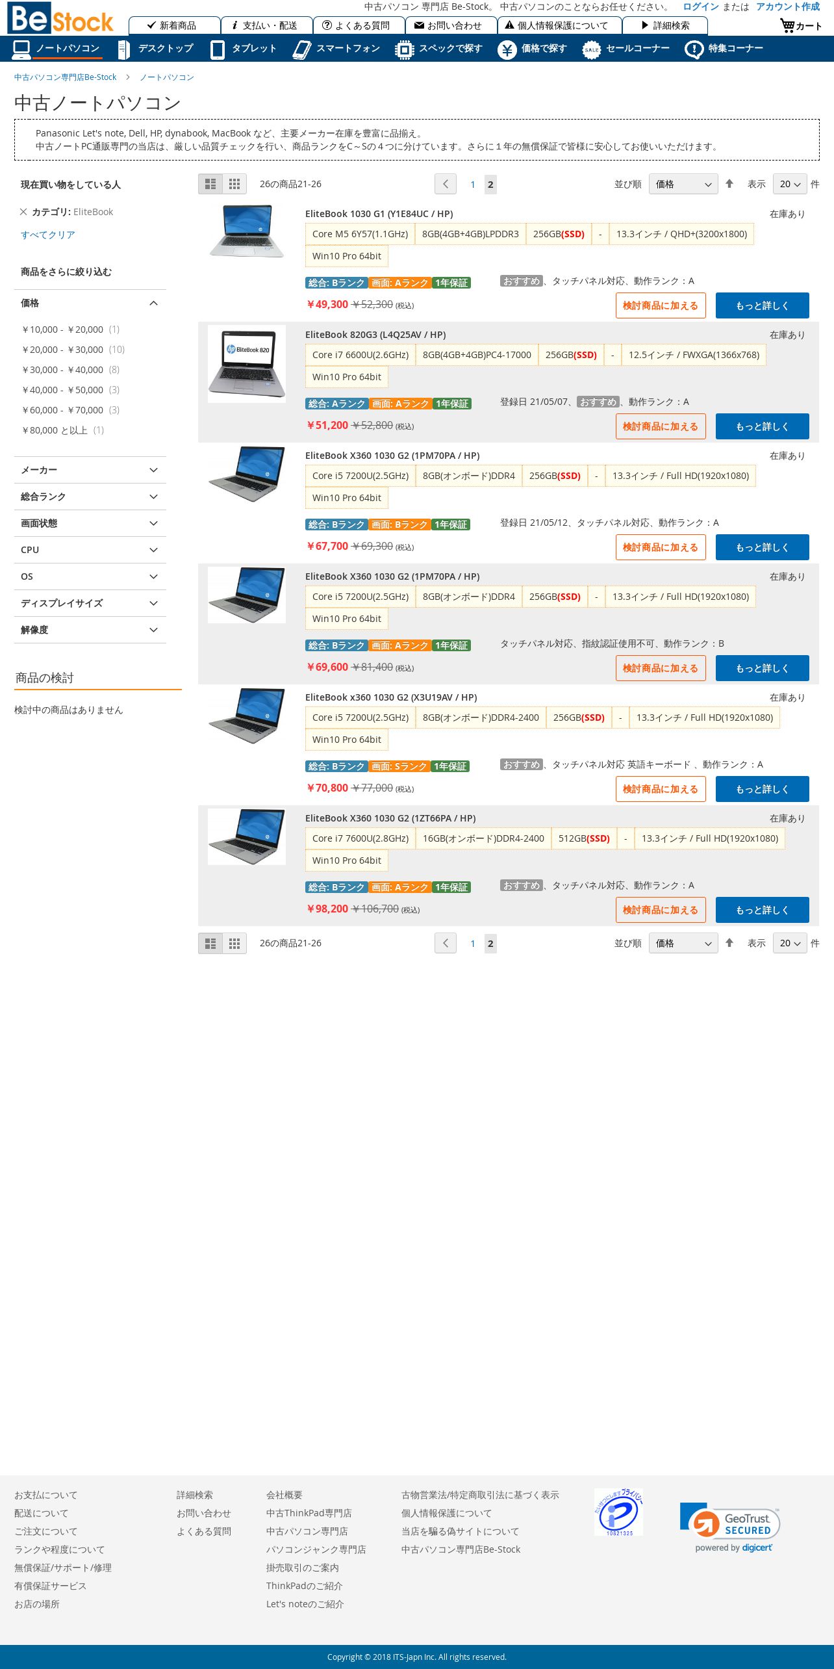Click もっと詳しく for ¥67,700 EliteBook X360

point(763,547)
